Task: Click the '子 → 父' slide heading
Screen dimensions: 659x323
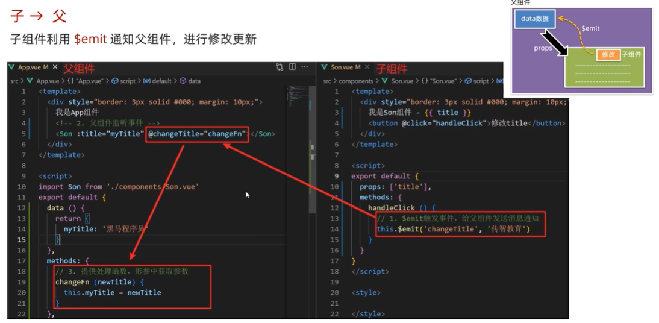Action: click(38, 16)
